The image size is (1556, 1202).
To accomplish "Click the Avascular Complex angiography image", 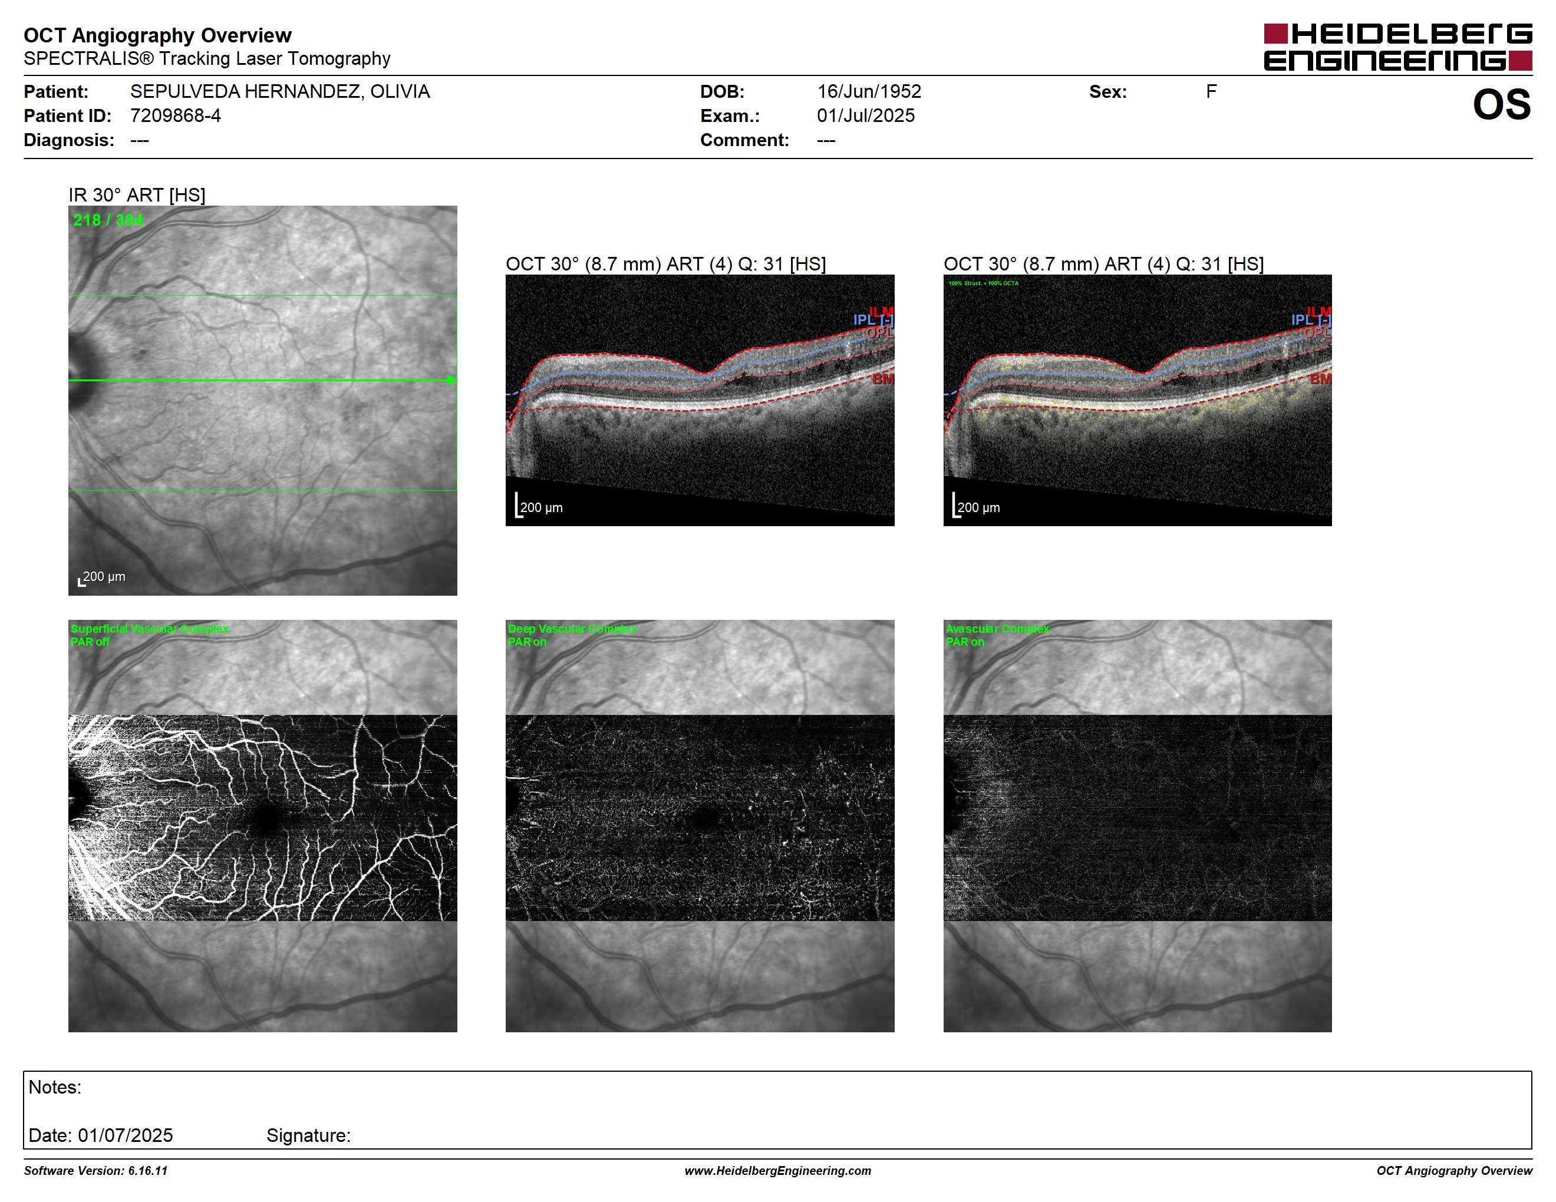I will 1137,825.
